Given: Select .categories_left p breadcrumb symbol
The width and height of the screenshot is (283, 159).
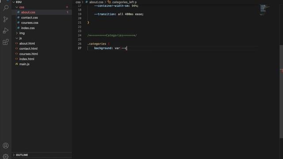Looking at the screenshot, I should pyautogui.click(x=124, y=2).
